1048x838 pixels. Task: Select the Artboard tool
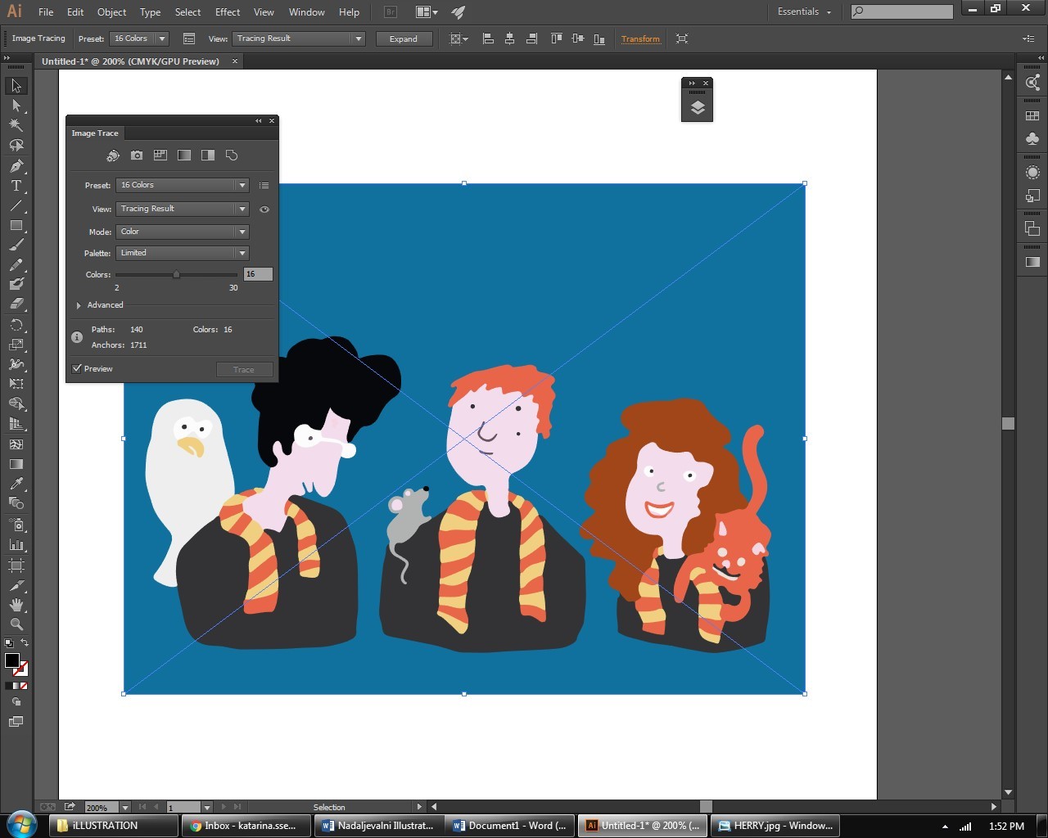tap(16, 565)
